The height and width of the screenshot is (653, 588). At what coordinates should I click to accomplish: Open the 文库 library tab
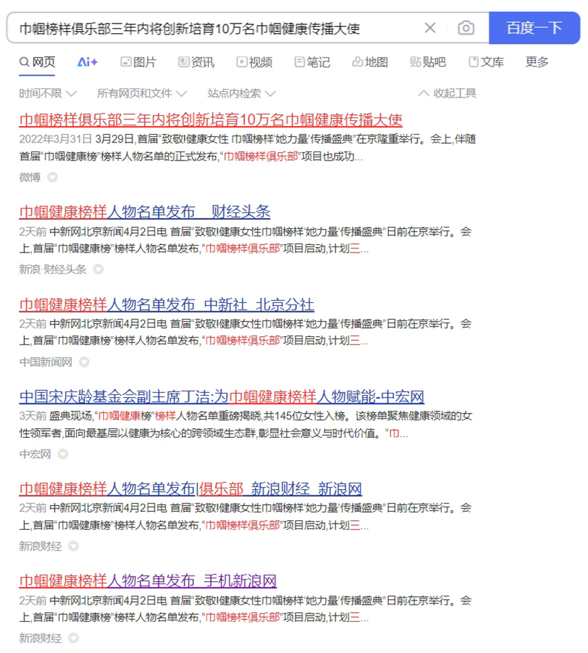click(x=486, y=62)
